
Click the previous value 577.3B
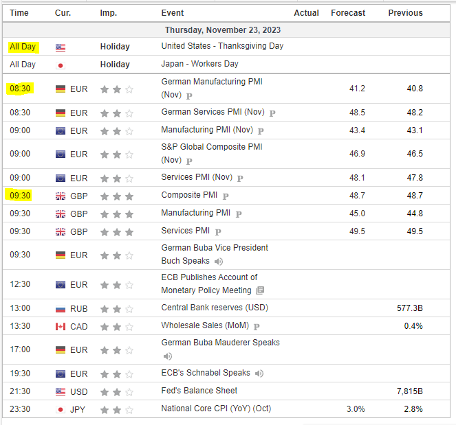coord(410,308)
